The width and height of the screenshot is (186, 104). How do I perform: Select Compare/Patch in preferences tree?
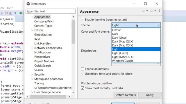click(44, 21)
